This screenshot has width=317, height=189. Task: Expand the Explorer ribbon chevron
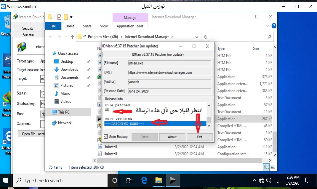point(267,26)
